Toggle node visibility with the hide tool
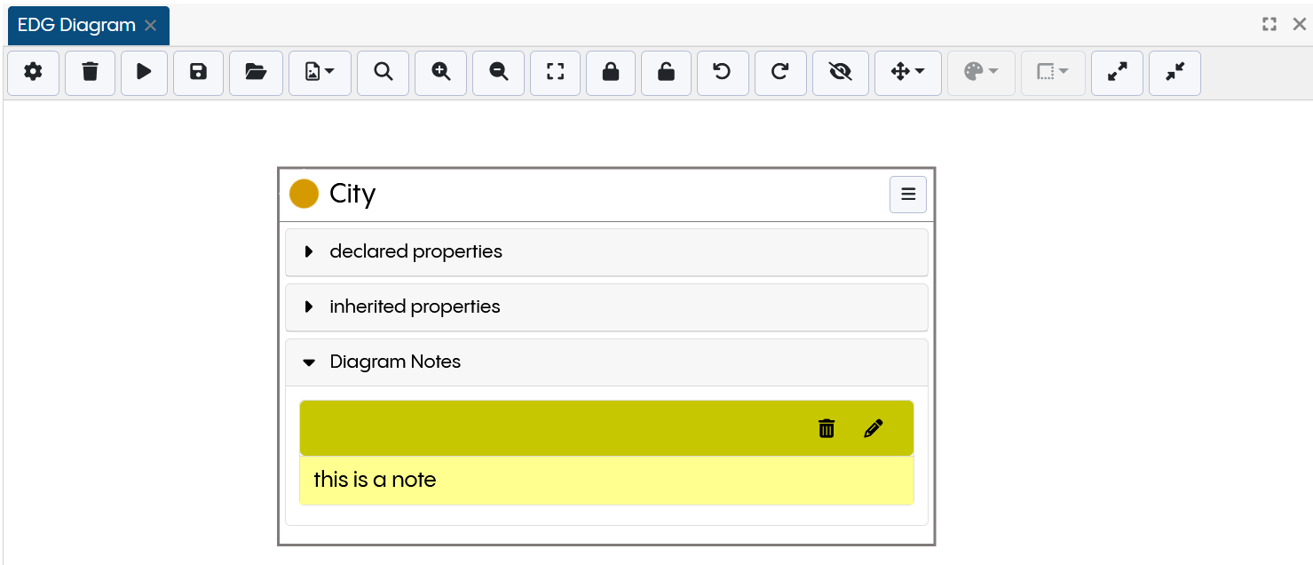The height and width of the screenshot is (565, 1313). coord(840,73)
